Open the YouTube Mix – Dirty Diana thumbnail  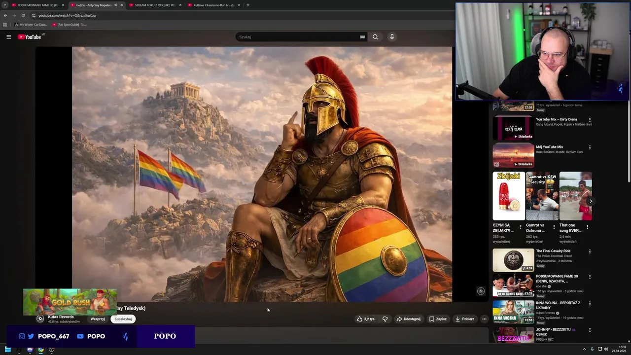click(513, 128)
